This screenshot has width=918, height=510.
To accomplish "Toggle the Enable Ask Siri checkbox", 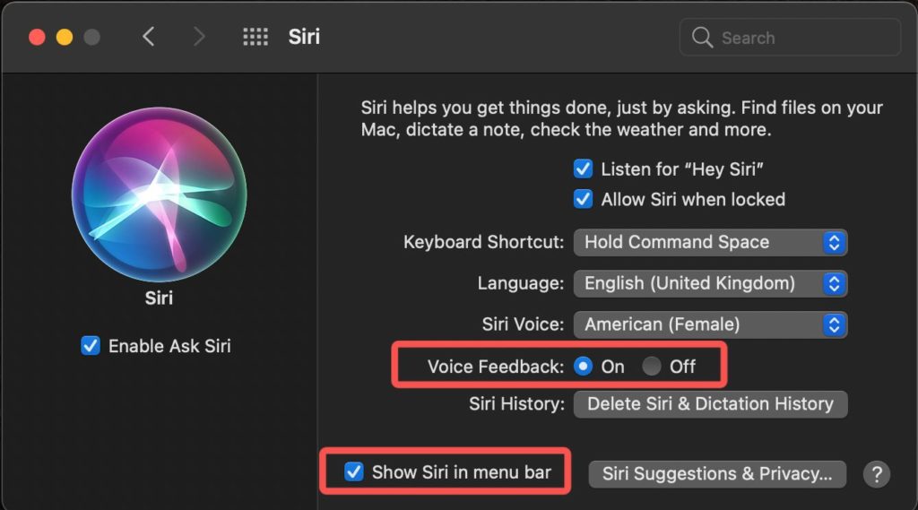I will pyautogui.click(x=91, y=345).
